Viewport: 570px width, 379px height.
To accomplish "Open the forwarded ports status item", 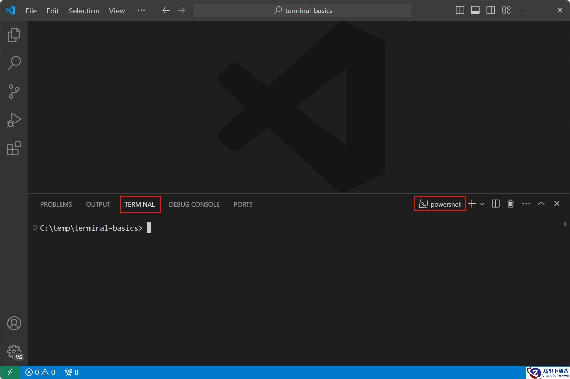I will [72, 372].
